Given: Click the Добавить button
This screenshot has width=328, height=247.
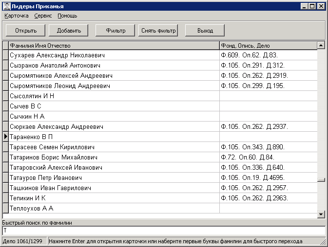Looking at the screenshot, I should point(69,31).
